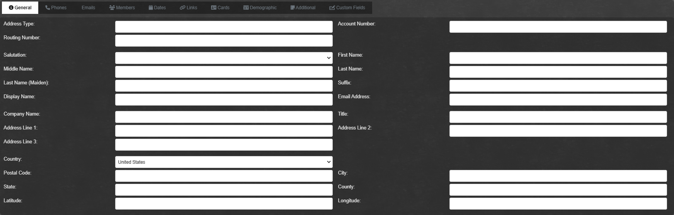The image size is (674, 215).
Task: Click the Members people icon
Action: pos(112,8)
